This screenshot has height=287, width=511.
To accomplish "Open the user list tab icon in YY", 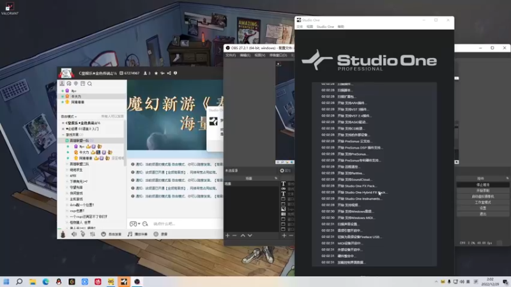I will [62, 84].
